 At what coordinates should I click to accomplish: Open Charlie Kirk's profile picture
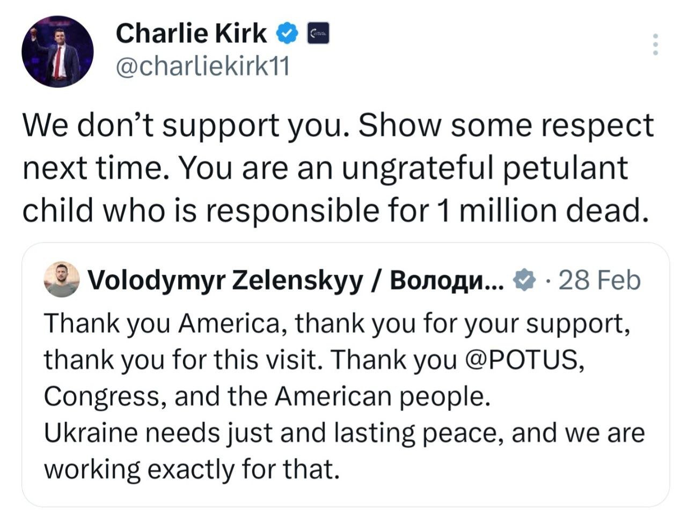pyautogui.click(x=57, y=51)
